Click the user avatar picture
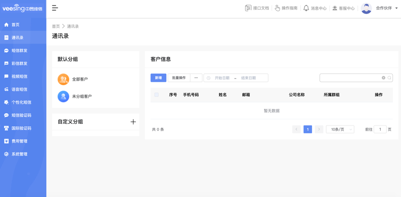401x197 pixels. 366,8
